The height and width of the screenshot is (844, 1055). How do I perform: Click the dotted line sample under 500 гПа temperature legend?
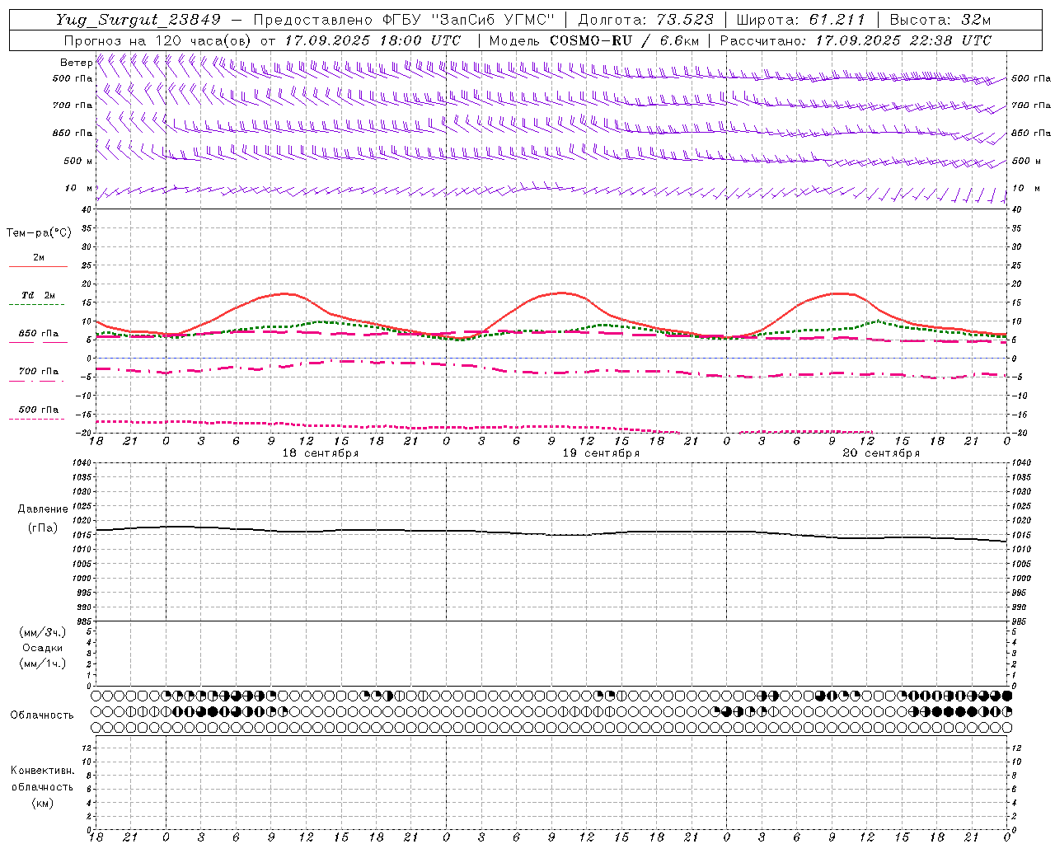(x=38, y=419)
